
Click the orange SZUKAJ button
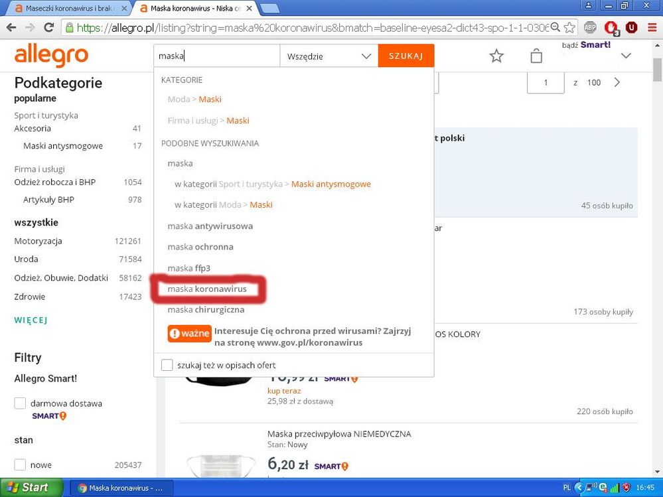405,56
